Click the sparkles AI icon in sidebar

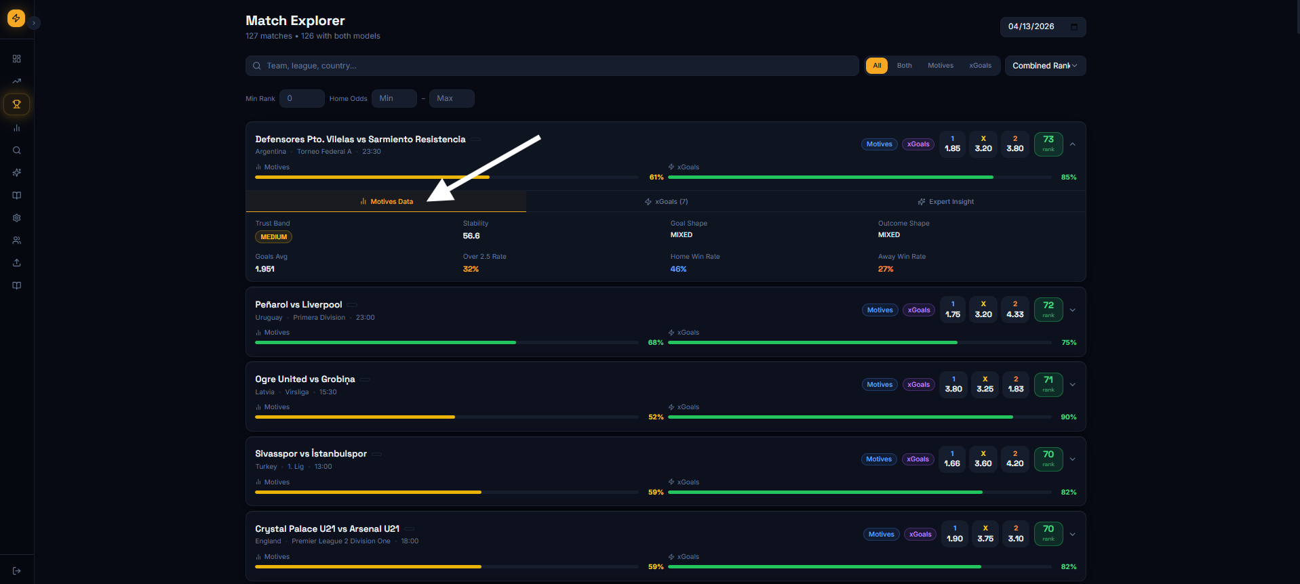coord(17,173)
